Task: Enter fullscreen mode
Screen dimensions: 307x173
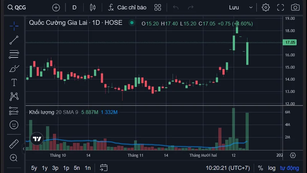Action: coord(281,7)
